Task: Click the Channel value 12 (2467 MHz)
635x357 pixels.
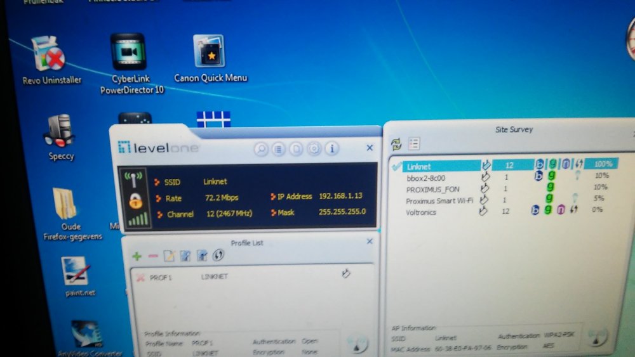Action: tap(229, 214)
